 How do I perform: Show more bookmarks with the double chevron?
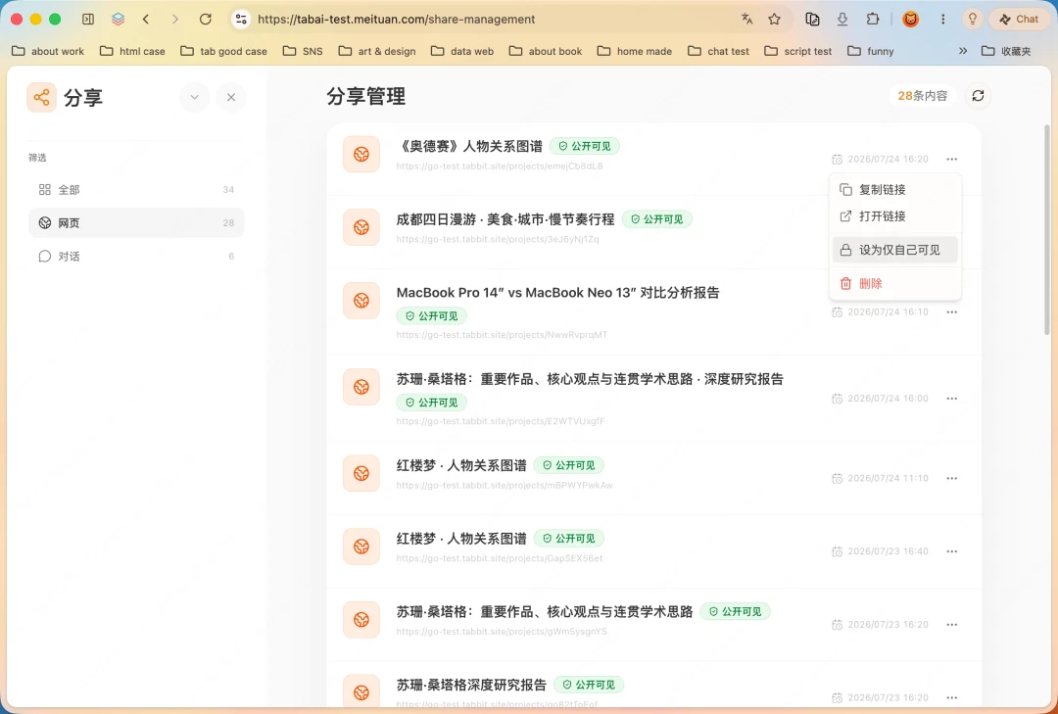tap(963, 51)
